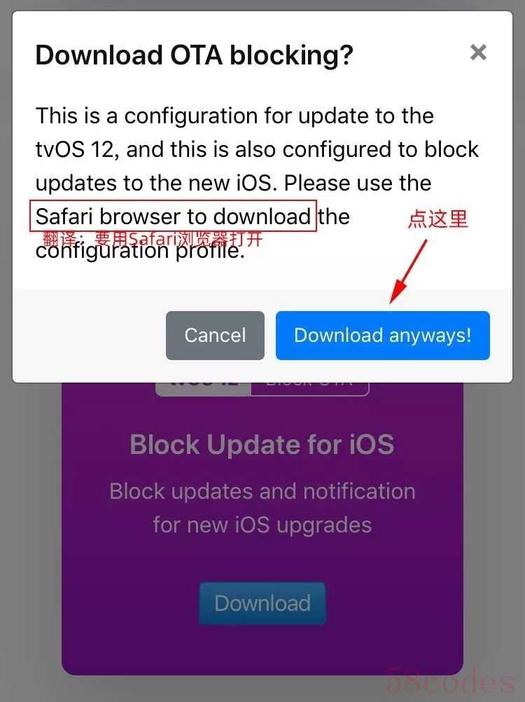Click 'for new iOS upgrades' text on card
This screenshot has height=702, width=525.
pos(262,525)
